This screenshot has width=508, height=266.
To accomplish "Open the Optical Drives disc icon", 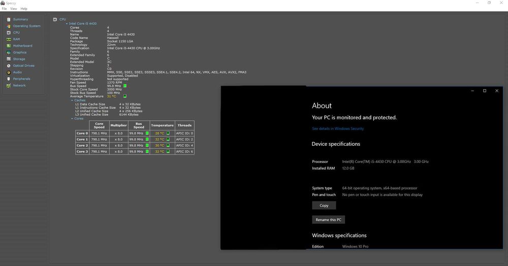I will (9, 65).
